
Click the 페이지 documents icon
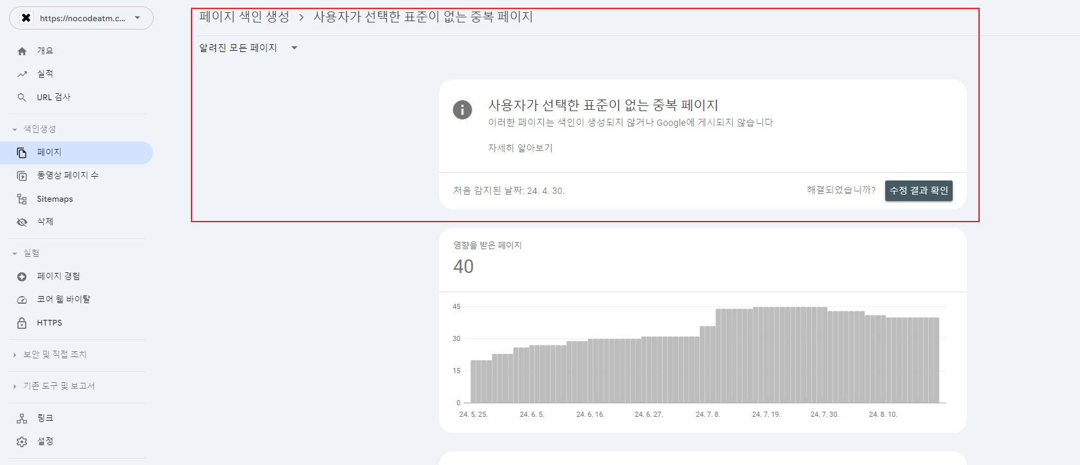(22, 153)
